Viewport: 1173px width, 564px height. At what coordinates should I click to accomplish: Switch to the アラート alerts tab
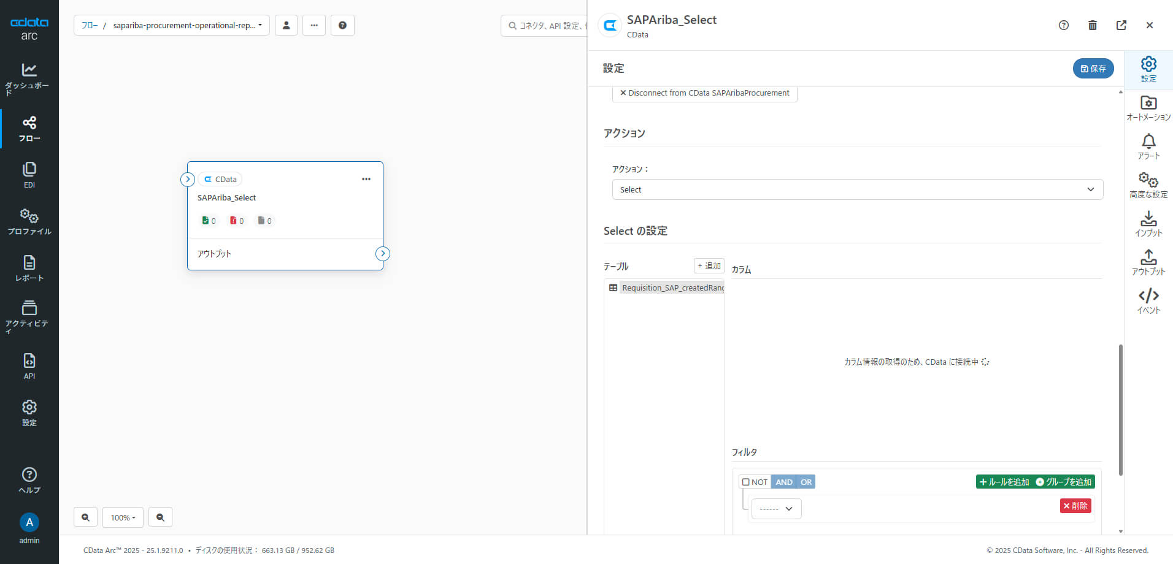(x=1148, y=147)
